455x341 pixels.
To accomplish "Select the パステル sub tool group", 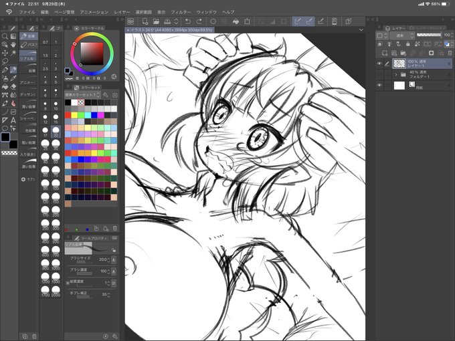I will tap(28, 45).
